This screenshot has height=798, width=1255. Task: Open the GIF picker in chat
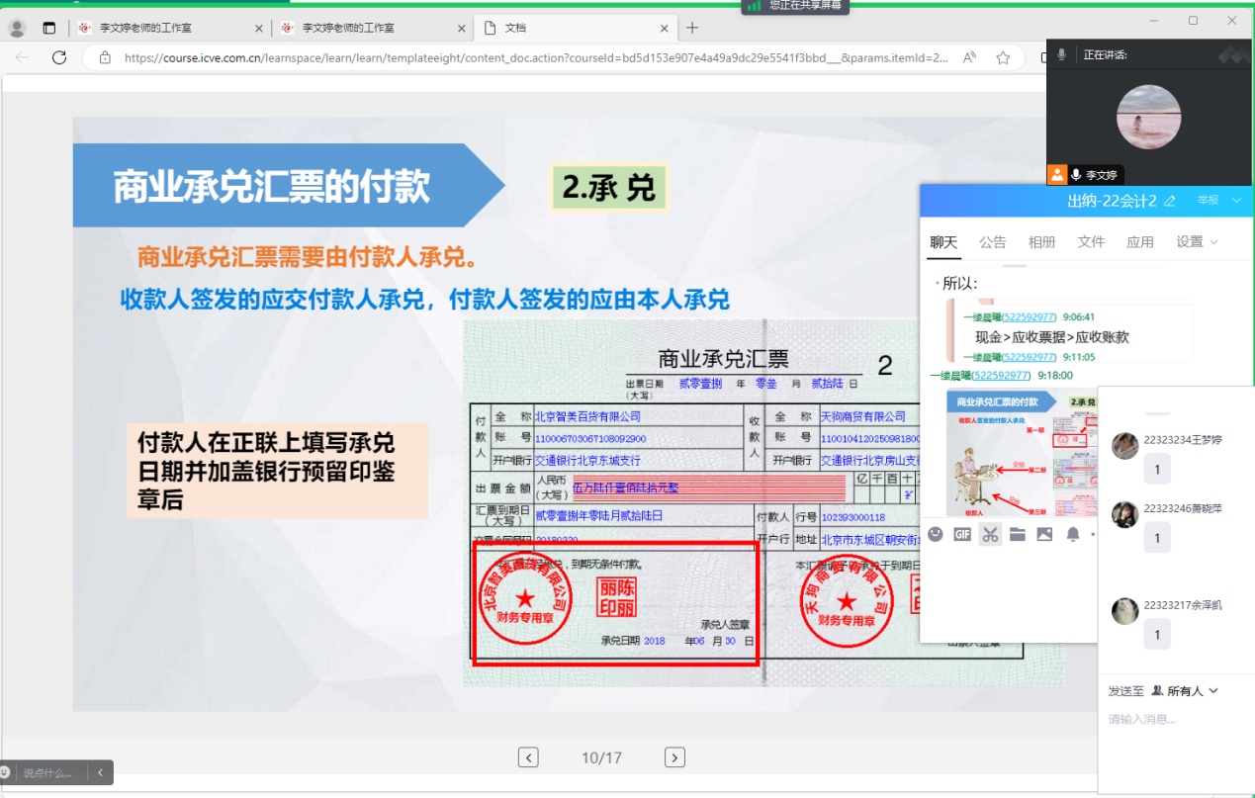[962, 534]
